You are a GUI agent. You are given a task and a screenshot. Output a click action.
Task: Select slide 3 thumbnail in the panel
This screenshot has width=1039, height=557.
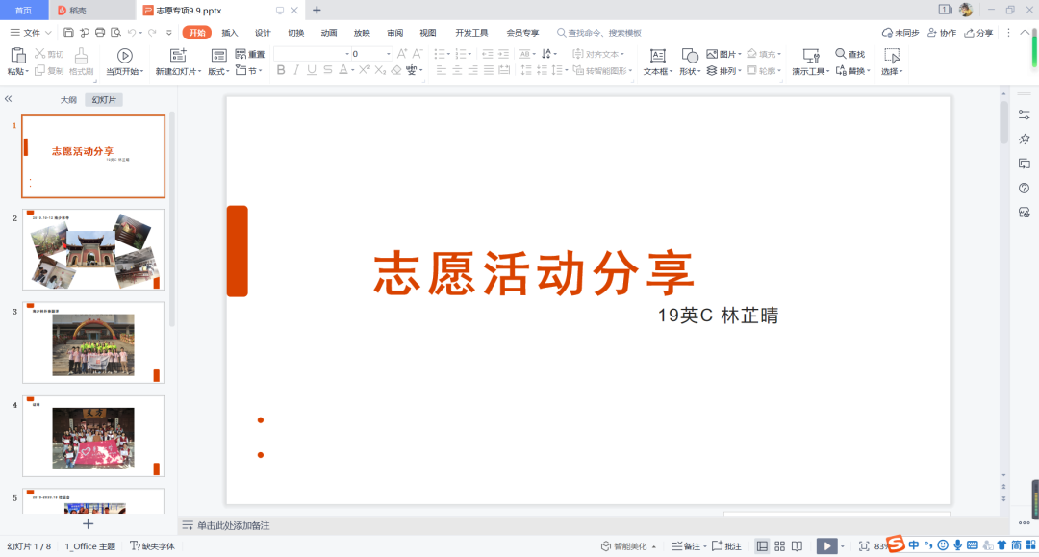pos(93,343)
